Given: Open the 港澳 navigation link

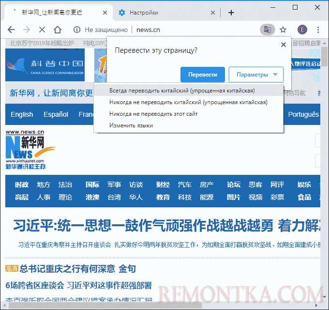Looking at the screenshot, I should click(92, 197).
